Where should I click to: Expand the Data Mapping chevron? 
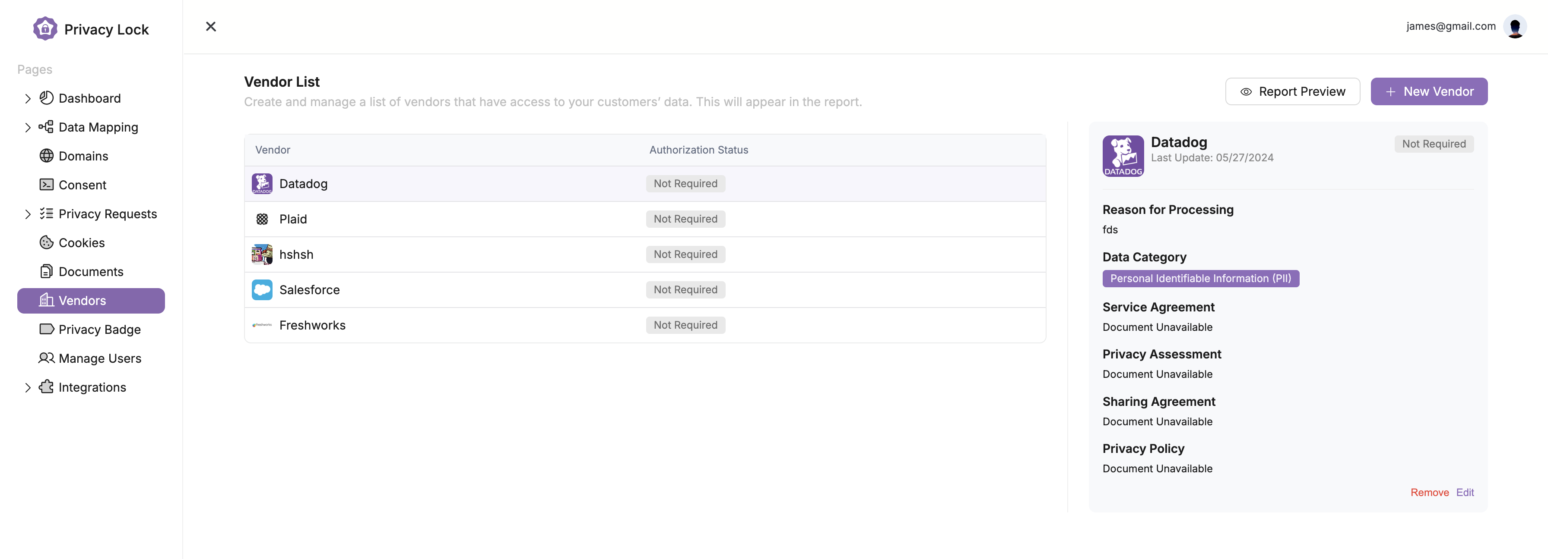(x=28, y=127)
